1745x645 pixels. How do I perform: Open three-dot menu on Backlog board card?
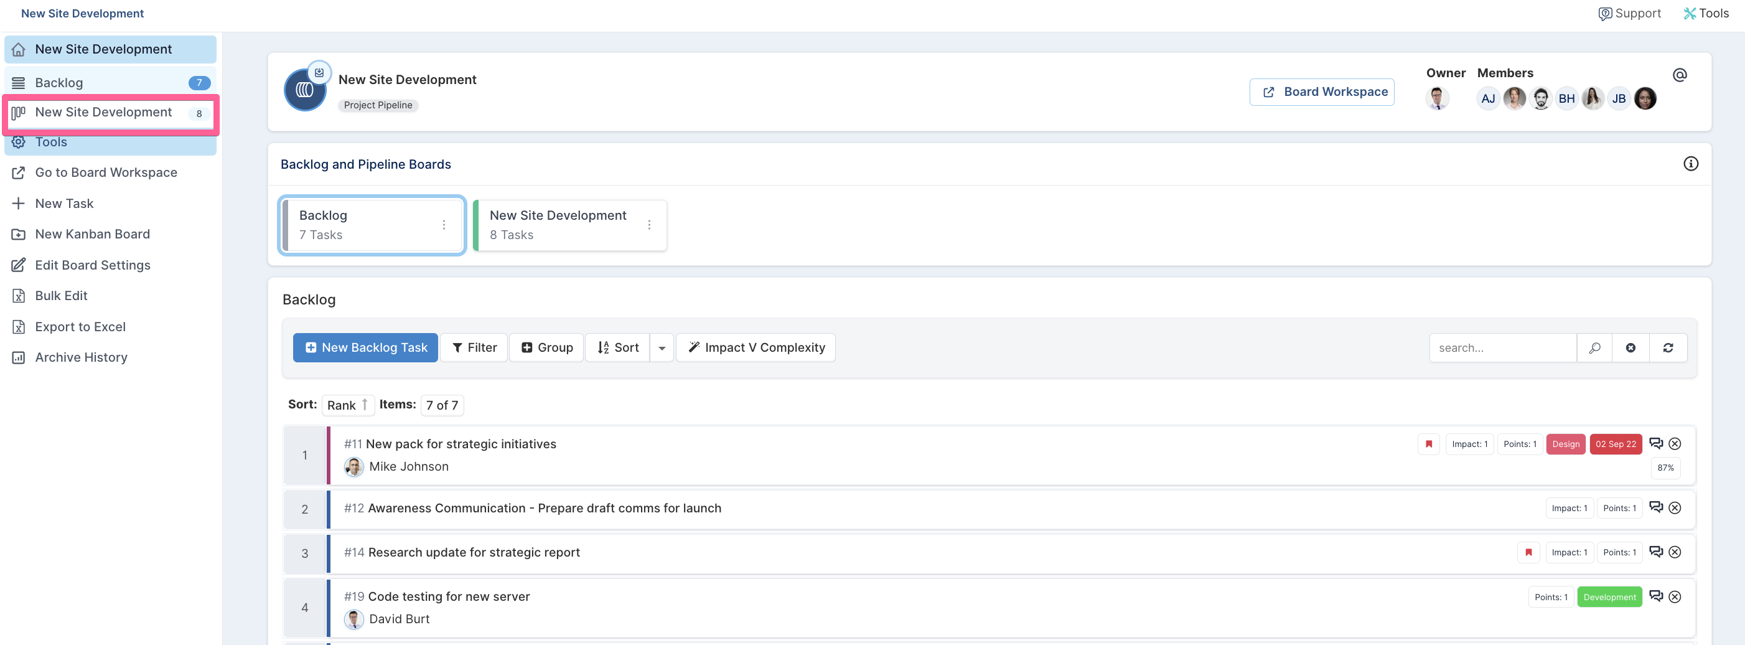coord(444,225)
